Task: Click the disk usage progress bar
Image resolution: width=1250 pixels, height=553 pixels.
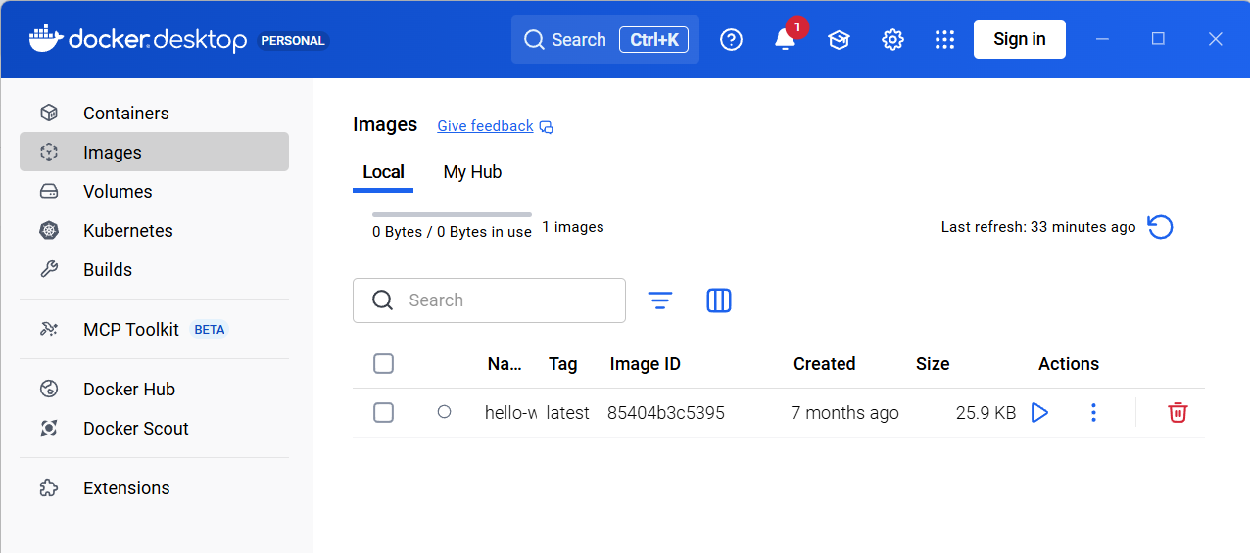Action: click(x=452, y=214)
